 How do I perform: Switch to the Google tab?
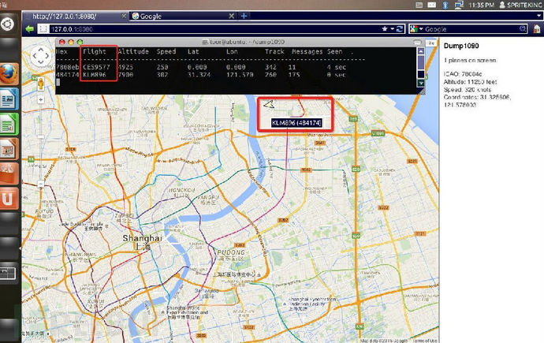tap(183, 16)
